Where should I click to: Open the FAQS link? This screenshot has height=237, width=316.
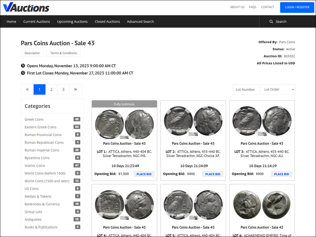252,7
